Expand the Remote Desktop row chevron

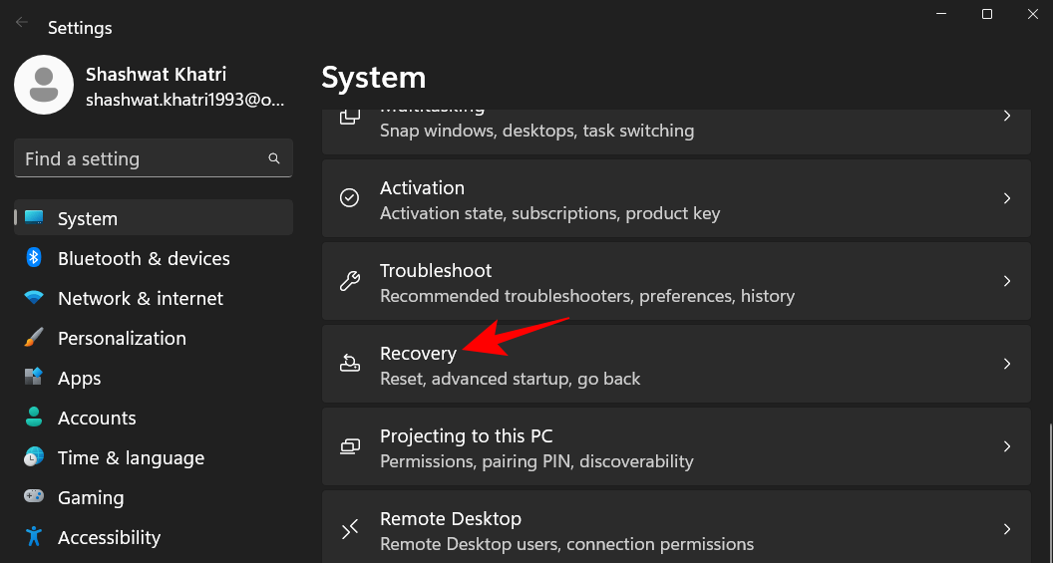click(x=1007, y=529)
